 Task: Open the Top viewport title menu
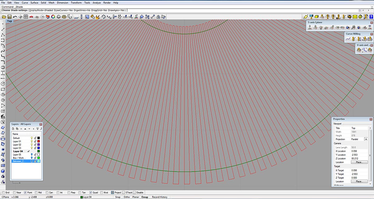tap(10, 21)
